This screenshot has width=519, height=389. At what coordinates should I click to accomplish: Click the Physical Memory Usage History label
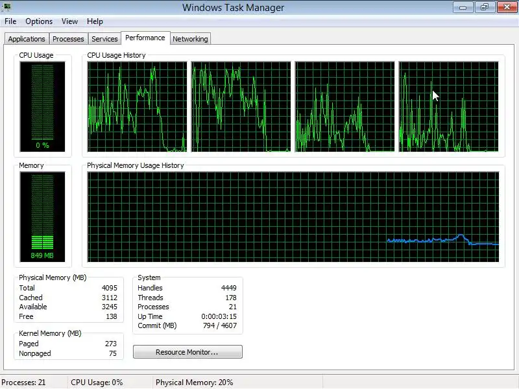[x=136, y=165]
